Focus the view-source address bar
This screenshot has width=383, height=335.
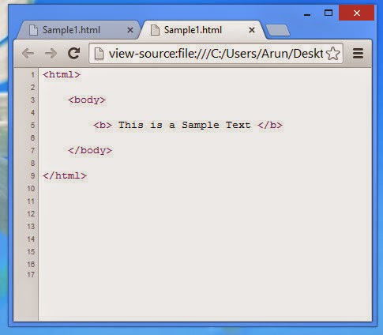click(x=216, y=54)
